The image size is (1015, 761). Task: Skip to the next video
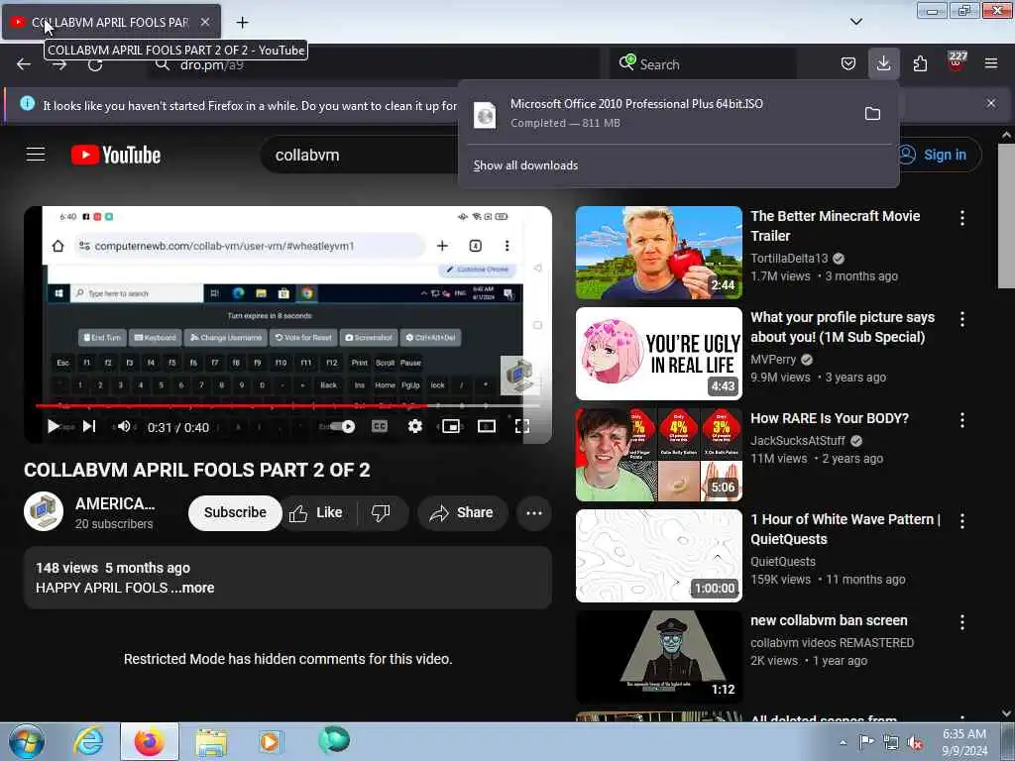89,426
